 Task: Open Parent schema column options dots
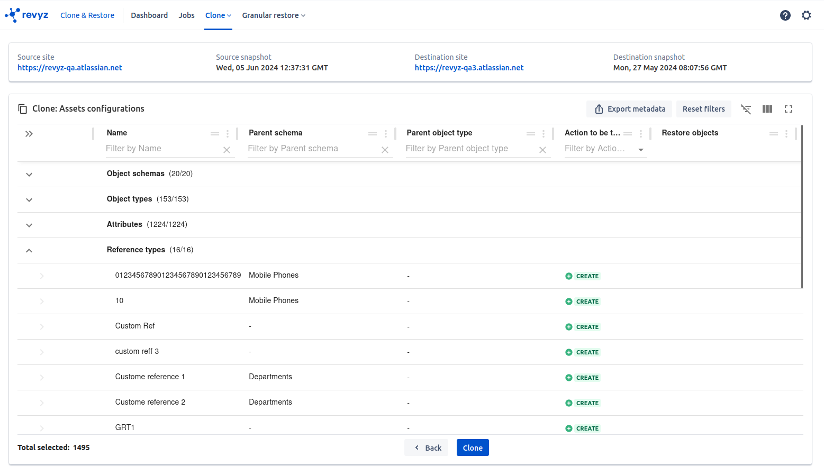[386, 134]
